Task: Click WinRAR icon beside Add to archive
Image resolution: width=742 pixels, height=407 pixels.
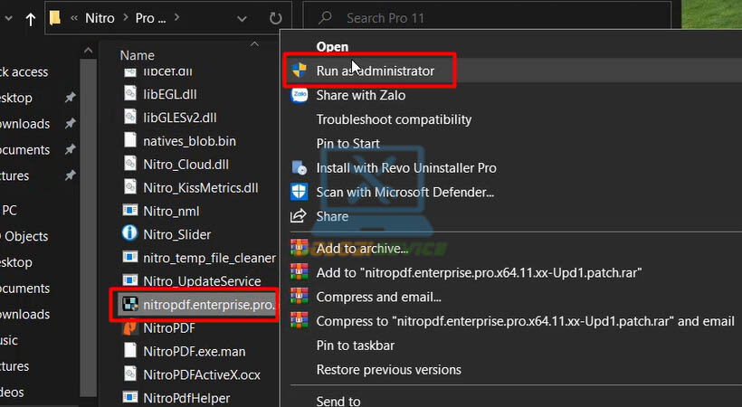Action: coord(299,248)
